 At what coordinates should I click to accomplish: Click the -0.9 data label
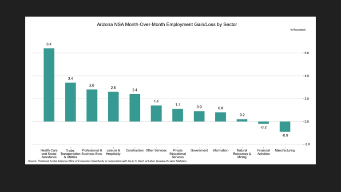285,135
